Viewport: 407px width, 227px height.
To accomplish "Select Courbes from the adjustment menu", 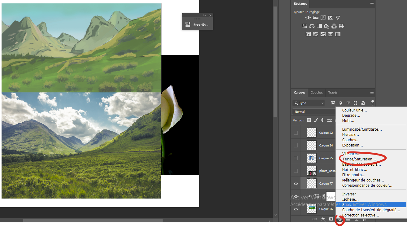I will 351,140.
